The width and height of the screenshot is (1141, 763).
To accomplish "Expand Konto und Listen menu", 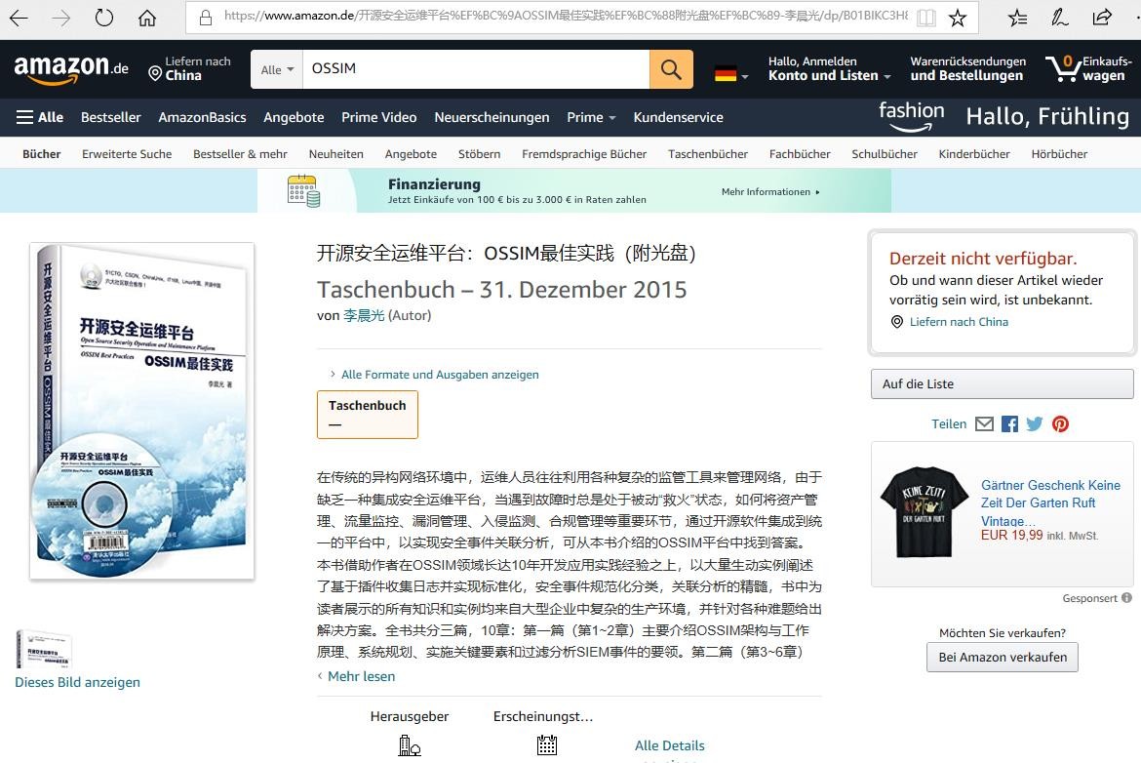I will (829, 68).
